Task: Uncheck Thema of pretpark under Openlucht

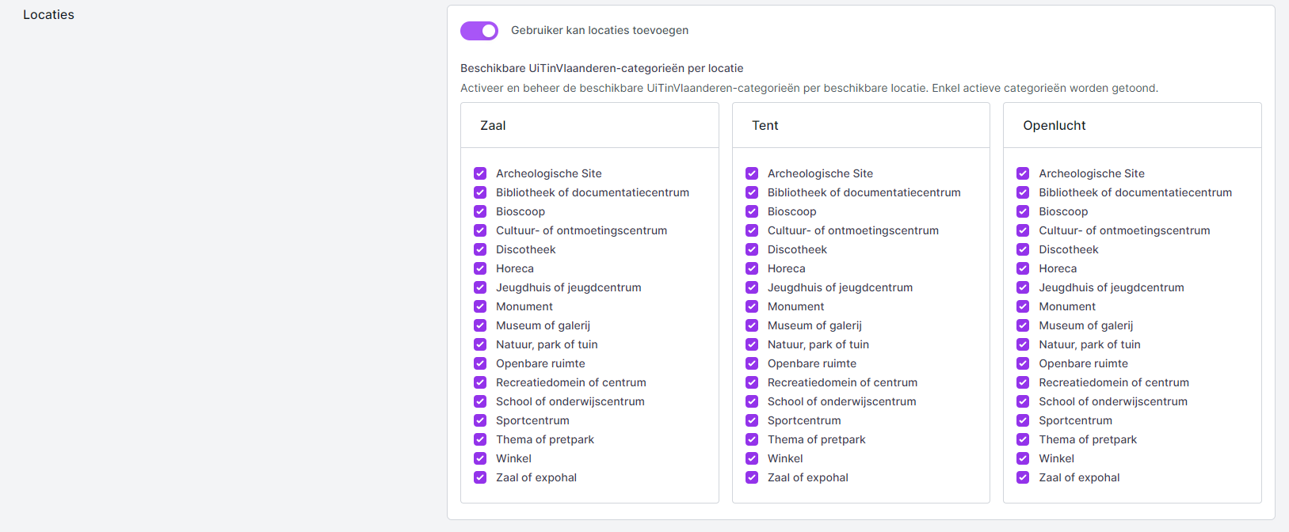Action: 1023,439
